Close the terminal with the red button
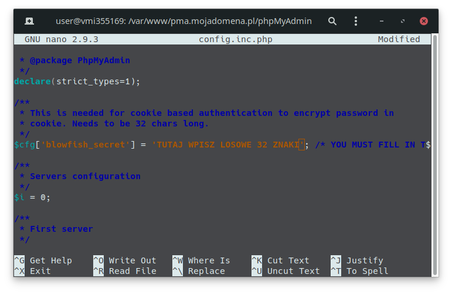452x295 pixels. click(x=423, y=21)
